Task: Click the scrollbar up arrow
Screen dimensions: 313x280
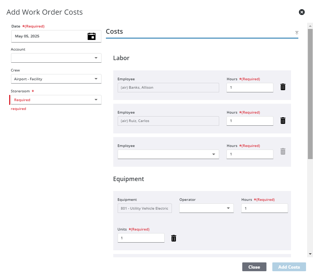Action: [310, 26]
